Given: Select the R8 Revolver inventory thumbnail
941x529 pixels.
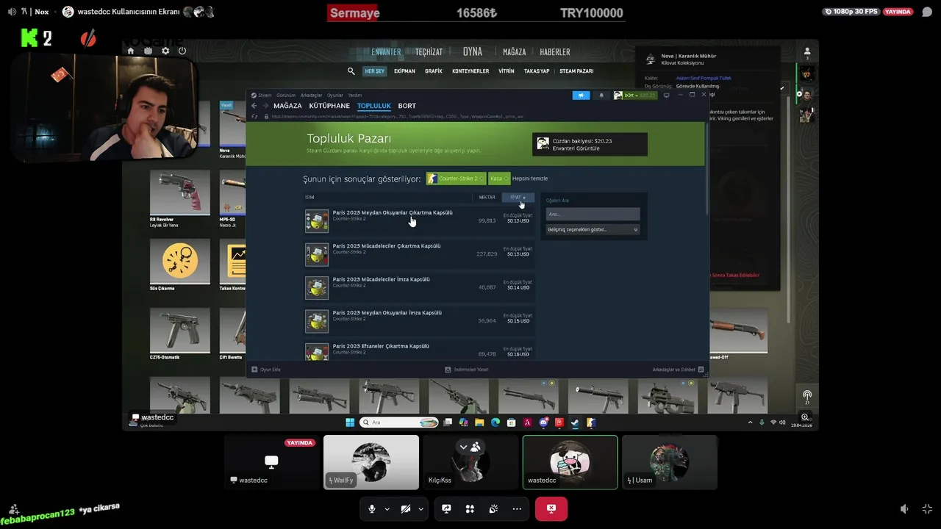Looking at the screenshot, I should [179, 192].
